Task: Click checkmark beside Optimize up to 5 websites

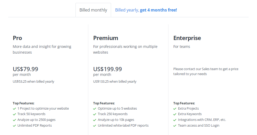Action: (x=95, y=109)
